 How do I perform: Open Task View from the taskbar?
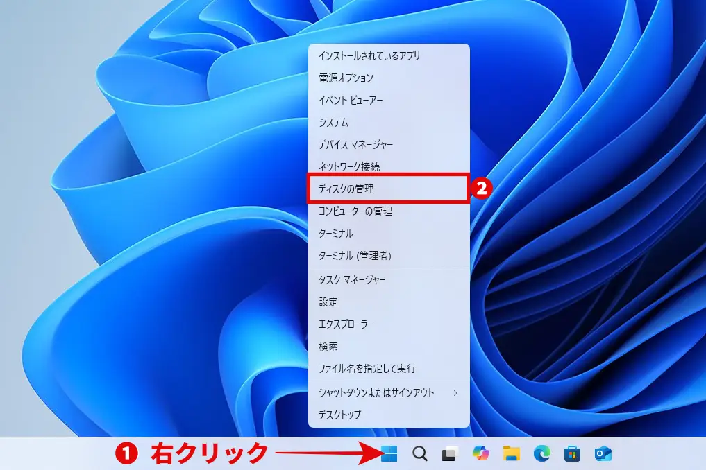click(x=450, y=454)
